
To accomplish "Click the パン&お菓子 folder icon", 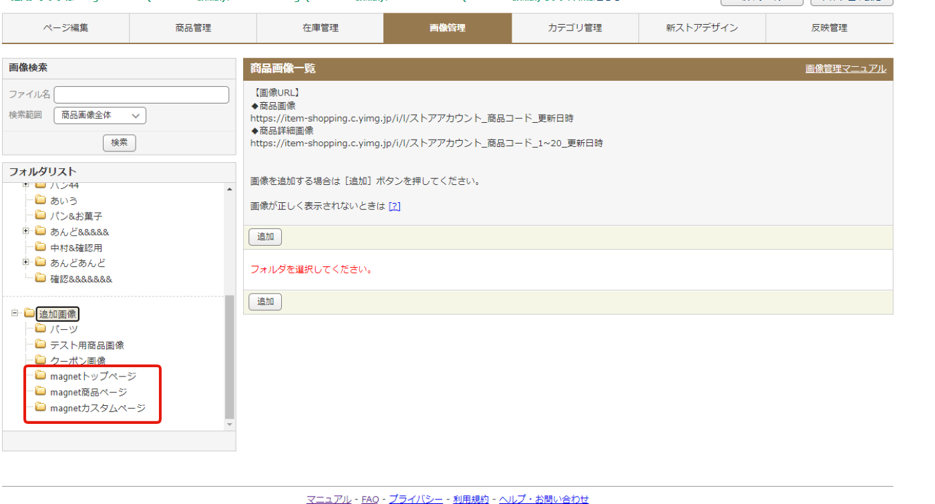I will tap(40, 216).
